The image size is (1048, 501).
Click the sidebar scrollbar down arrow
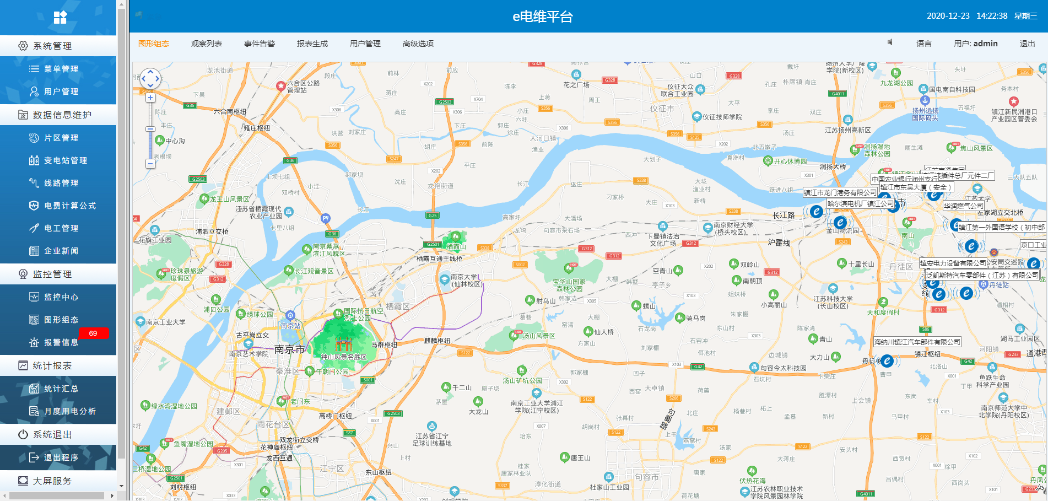(x=121, y=486)
